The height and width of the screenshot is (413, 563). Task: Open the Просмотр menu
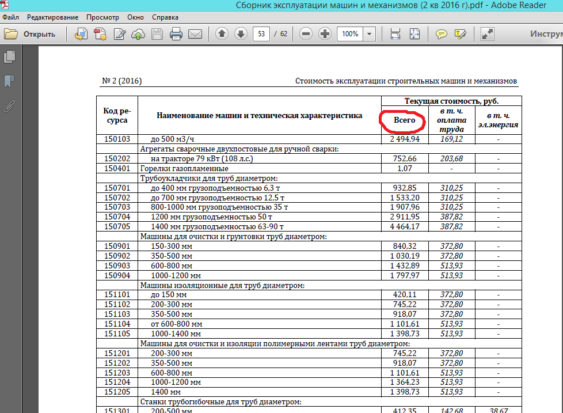[102, 17]
